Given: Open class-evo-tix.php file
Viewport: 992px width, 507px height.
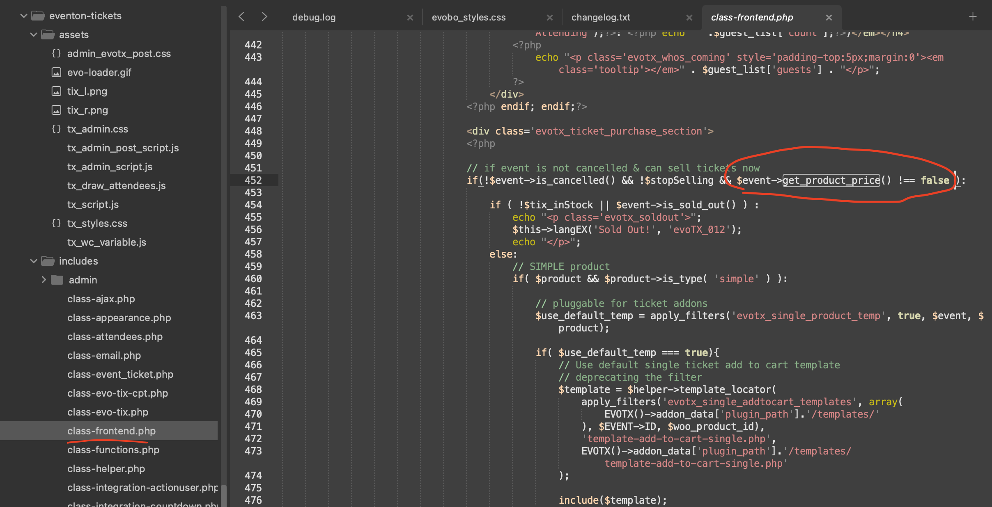Looking at the screenshot, I should pyautogui.click(x=108, y=412).
